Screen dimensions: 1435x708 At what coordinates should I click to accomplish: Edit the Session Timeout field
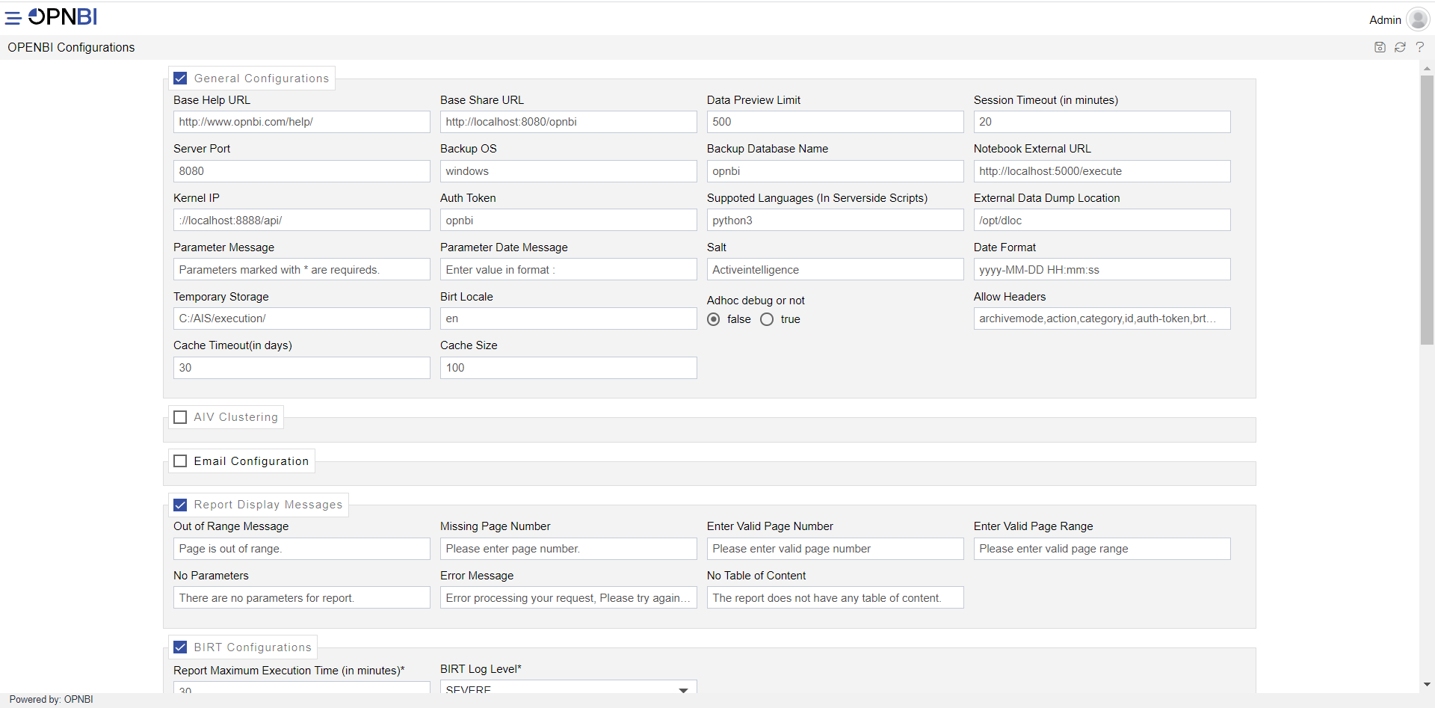coord(1102,122)
